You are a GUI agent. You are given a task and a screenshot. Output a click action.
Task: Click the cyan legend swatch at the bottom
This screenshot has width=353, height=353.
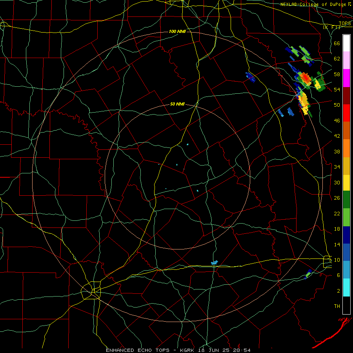(346, 287)
